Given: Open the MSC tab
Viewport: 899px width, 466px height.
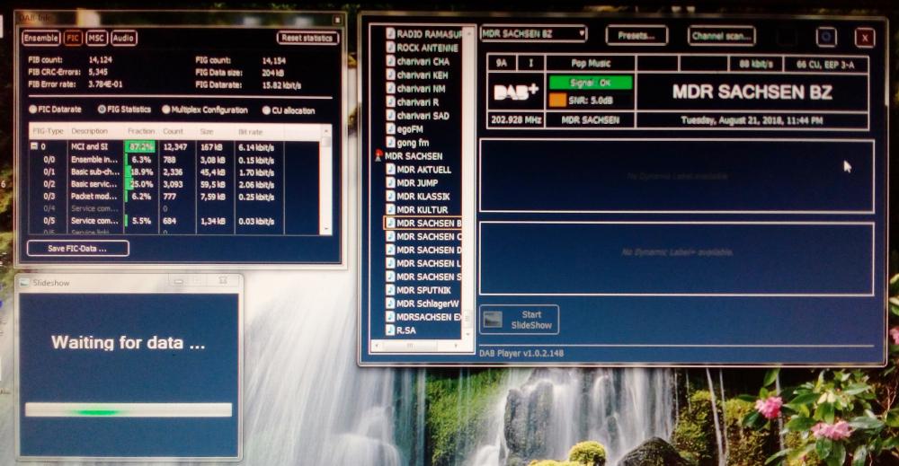Looking at the screenshot, I should [96, 38].
